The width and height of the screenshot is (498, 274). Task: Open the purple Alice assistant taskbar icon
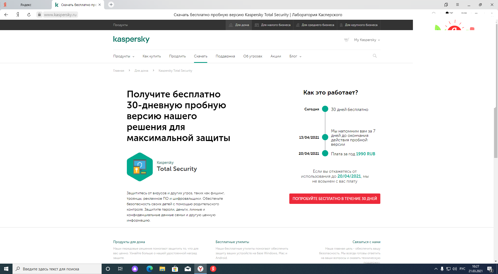135,269
